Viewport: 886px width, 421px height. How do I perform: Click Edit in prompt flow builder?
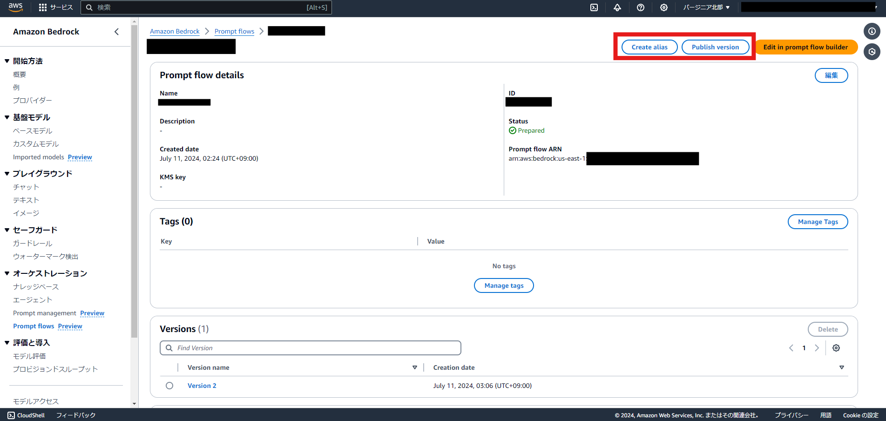(805, 47)
